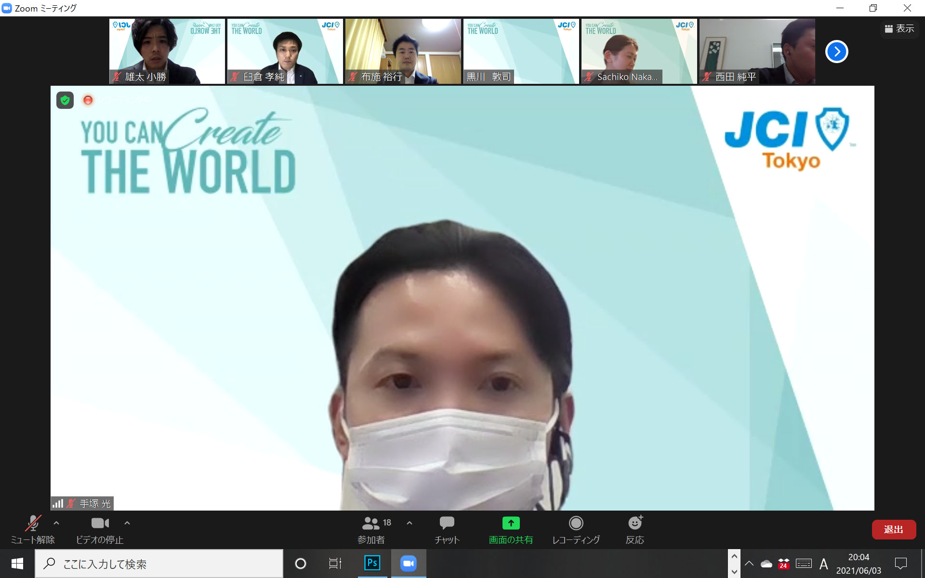Screen dimensions: 925x578
Task: Click the green encryption shield icon
Action: coord(65,100)
